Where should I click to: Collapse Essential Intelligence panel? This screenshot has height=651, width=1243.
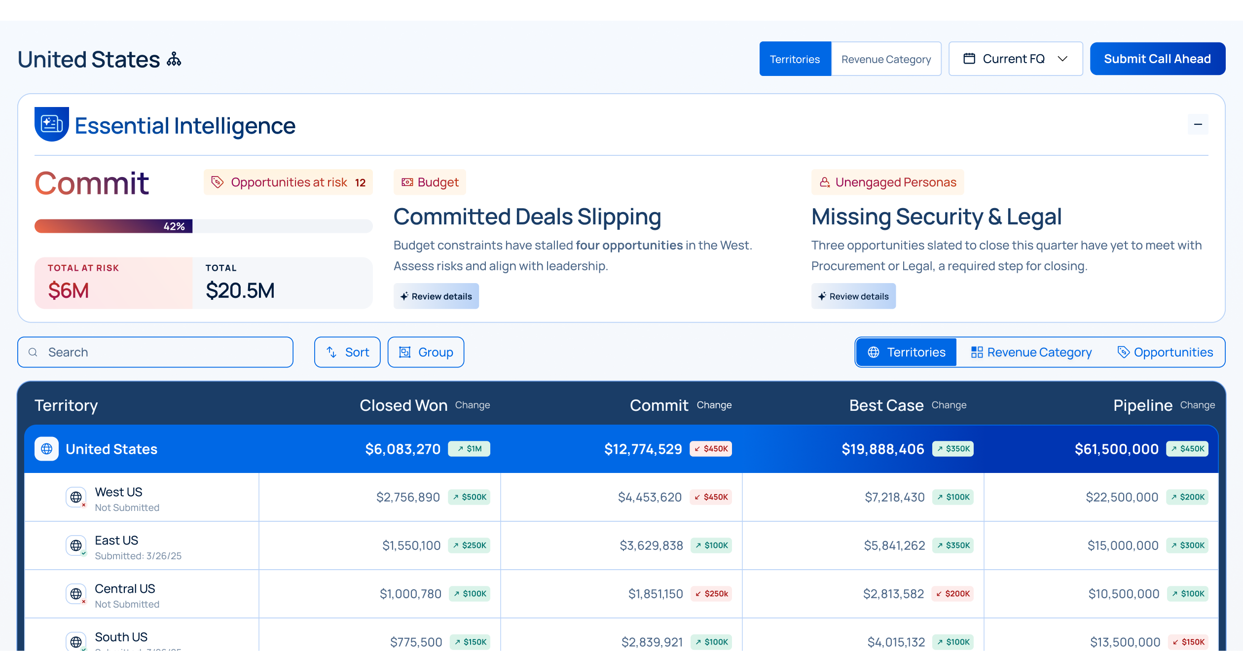tap(1198, 124)
